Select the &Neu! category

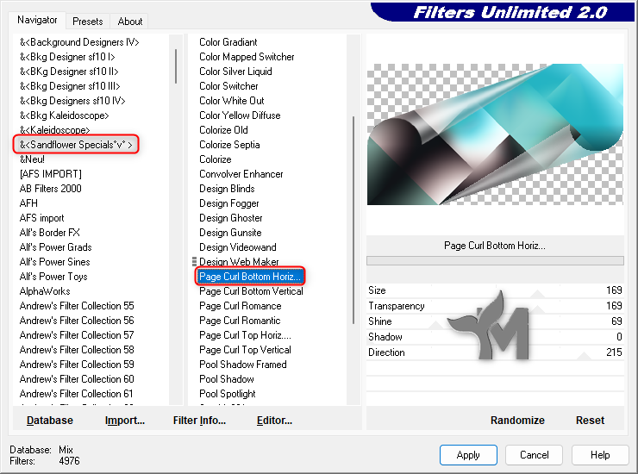point(32,159)
